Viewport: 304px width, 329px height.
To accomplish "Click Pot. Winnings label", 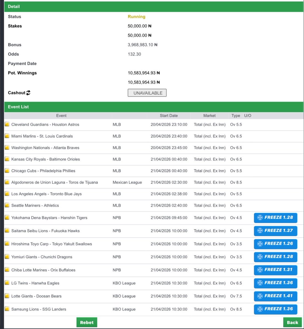I will [x=22, y=73].
